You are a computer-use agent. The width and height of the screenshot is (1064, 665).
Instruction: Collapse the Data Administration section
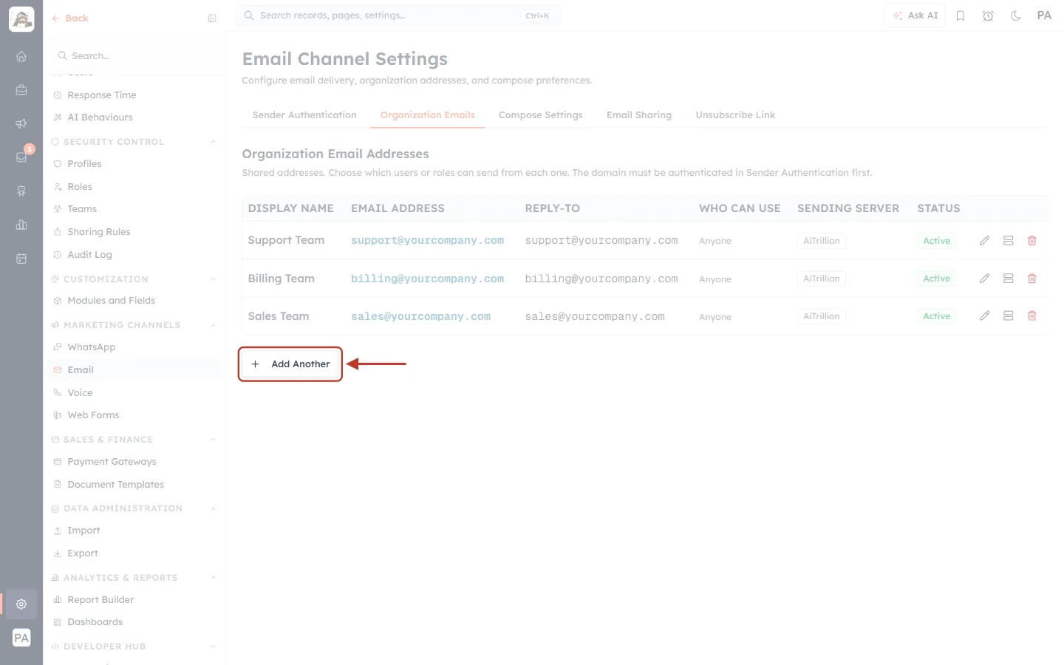(x=214, y=508)
